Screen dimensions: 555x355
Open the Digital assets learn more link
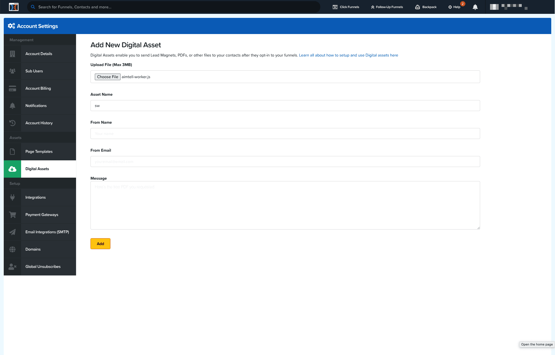(x=348, y=55)
